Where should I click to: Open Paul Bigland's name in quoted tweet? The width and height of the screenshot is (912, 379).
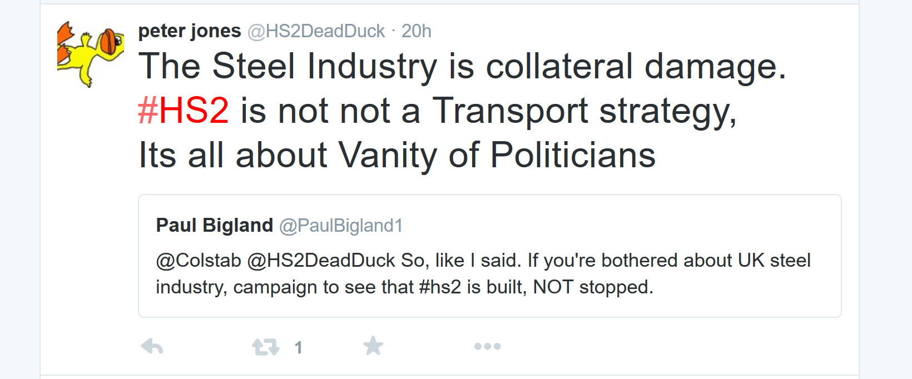pos(214,225)
